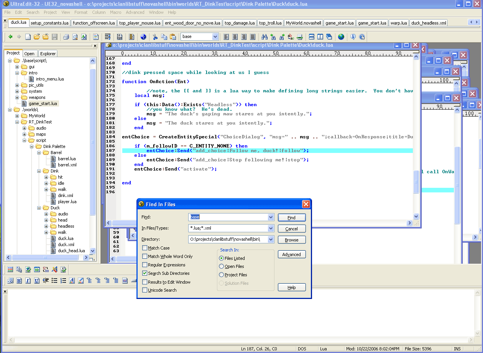This screenshot has width=483, height=353.
Task: Expand the weapons folder node
Action: point(17,97)
